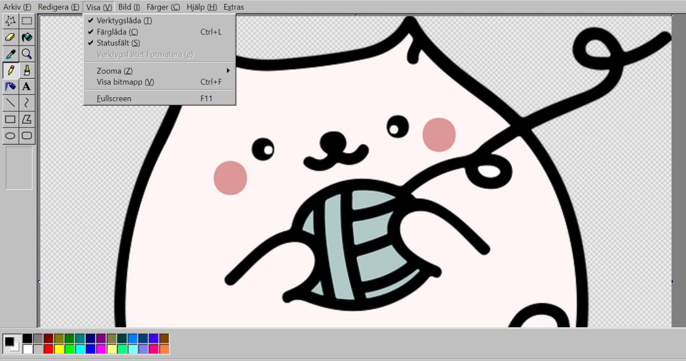Choose the Fill with color tool
686x361 pixels.
point(26,37)
